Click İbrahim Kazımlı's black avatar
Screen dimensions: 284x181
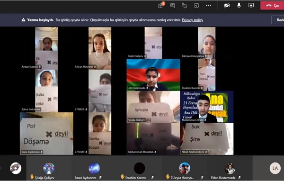[x=140, y=168]
